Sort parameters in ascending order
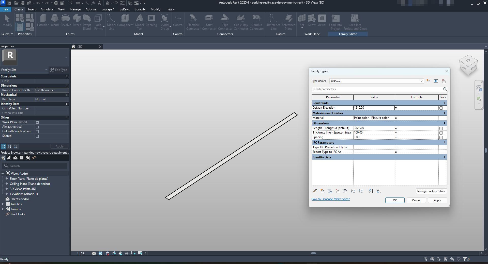The height and width of the screenshot is (264, 488). [x=371, y=191]
